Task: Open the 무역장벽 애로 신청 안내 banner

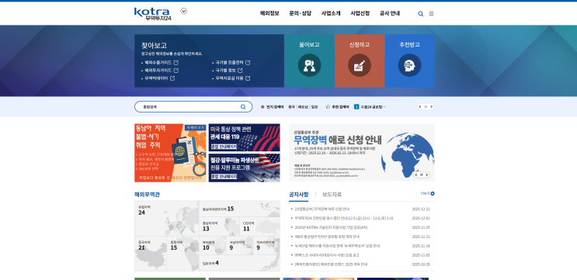Action: click(x=362, y=153)
